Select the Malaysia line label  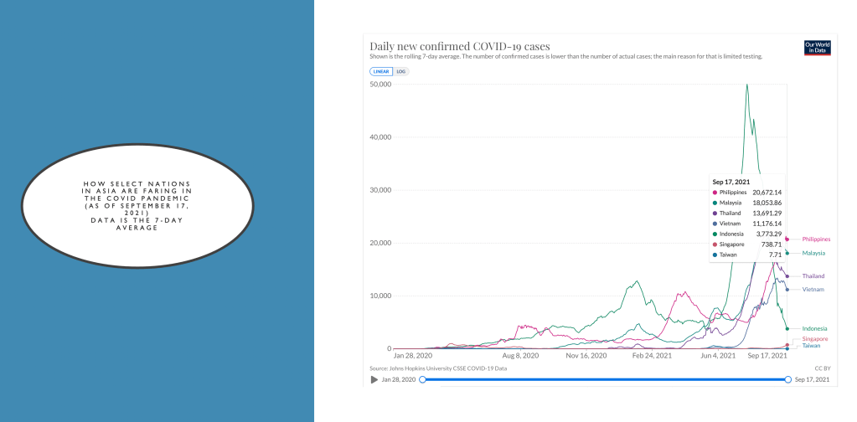[814, 252]
